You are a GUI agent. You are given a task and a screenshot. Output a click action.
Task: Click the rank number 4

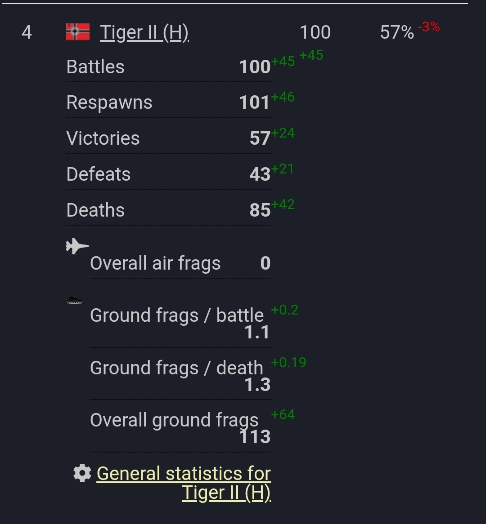[27, 32]
